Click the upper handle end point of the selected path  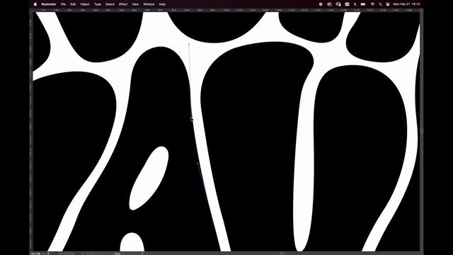189,44
